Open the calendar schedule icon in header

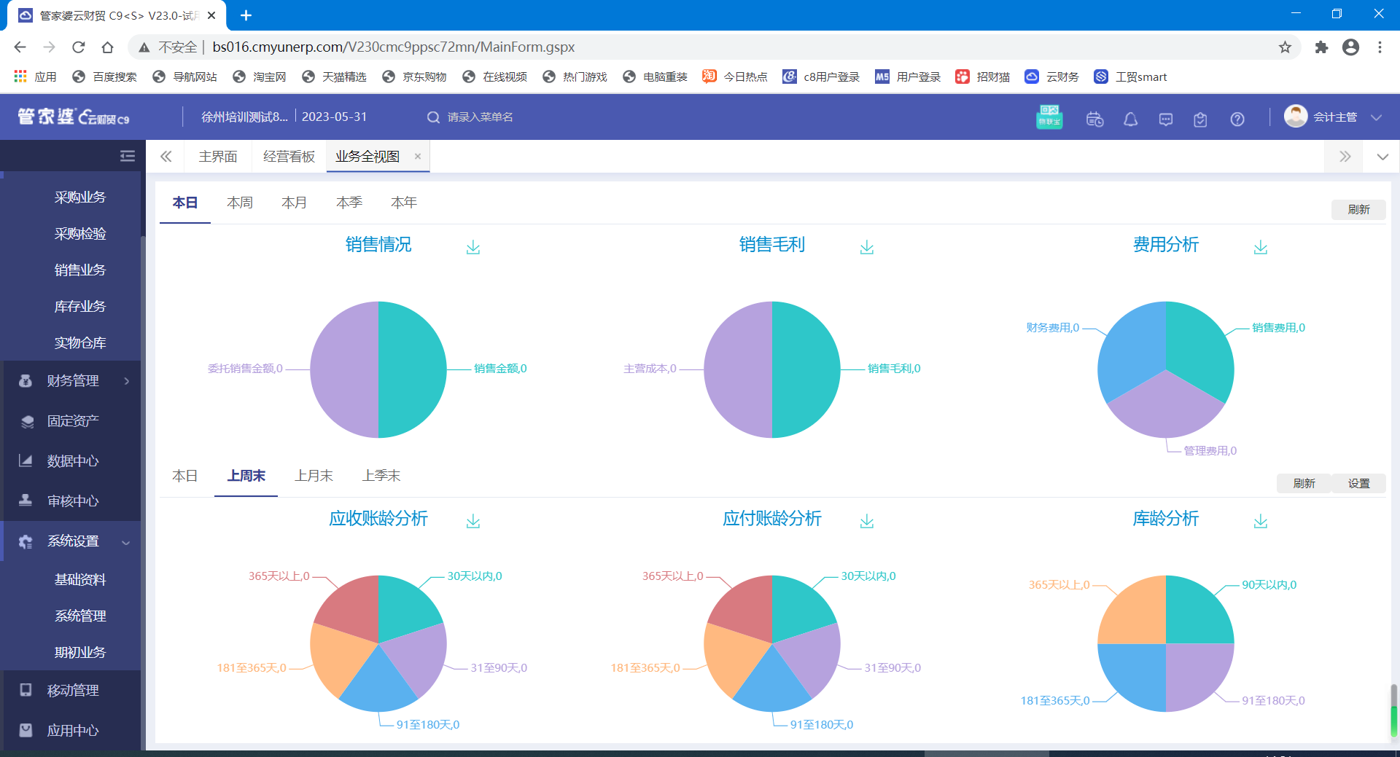[1094, 119]
